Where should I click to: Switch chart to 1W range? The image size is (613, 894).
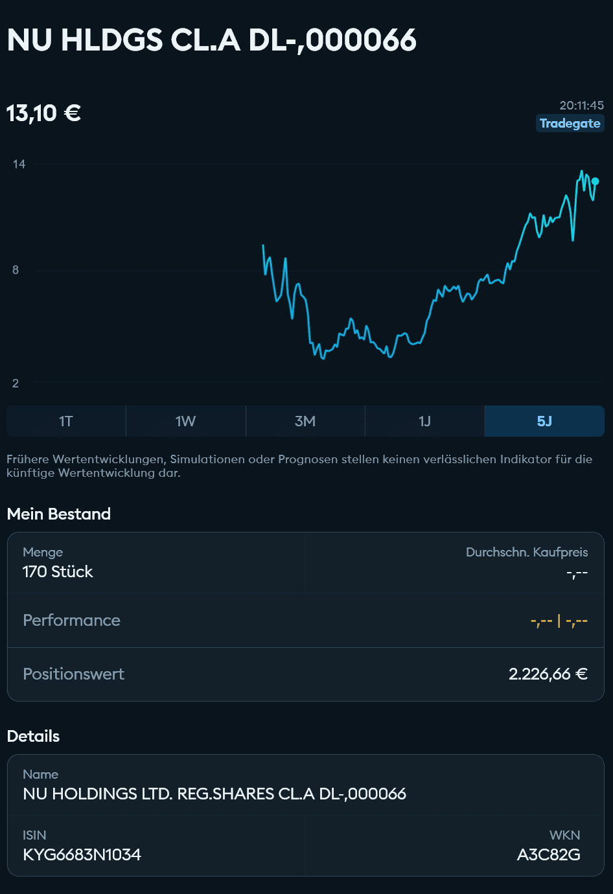tap(185, 421)
